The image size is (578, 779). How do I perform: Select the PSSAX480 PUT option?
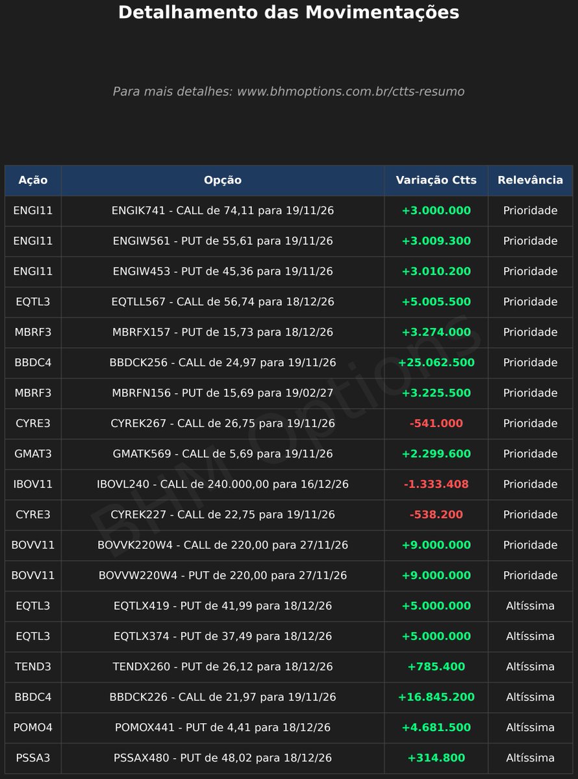pyautogui.click(x=223, y=758)
